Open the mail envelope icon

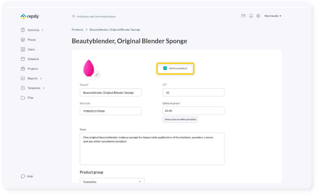(243, 16)
